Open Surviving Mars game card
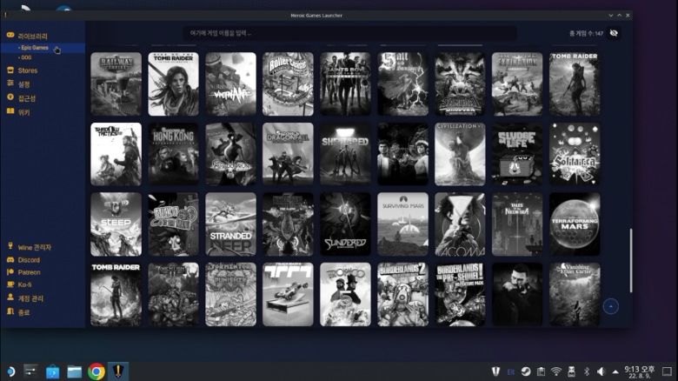The width and height of the screenshot is (678, 381). (402, 224)
